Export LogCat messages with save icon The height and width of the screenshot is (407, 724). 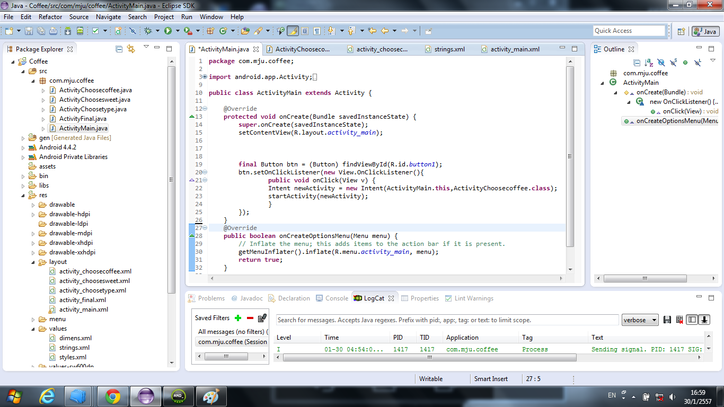[667, 320]
